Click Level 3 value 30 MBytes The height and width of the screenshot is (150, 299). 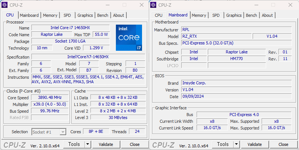click(x=118, y=118)
